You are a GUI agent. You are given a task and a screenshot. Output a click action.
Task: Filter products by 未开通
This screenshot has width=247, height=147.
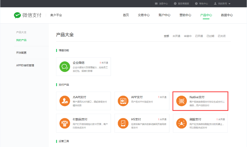click(176, 36)
